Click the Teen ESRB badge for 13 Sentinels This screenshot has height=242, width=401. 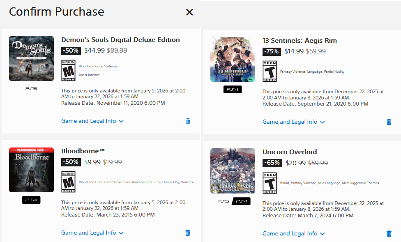(x=270, y=71)
